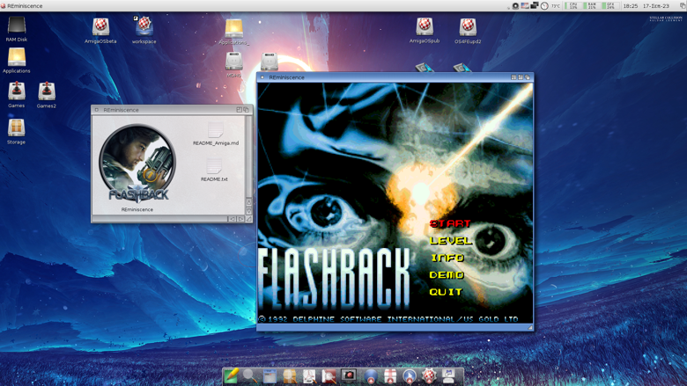This screenshot has height=386, width=687.
Task: Select DEMO in the Flashback menu
Action: click(447, 275)
